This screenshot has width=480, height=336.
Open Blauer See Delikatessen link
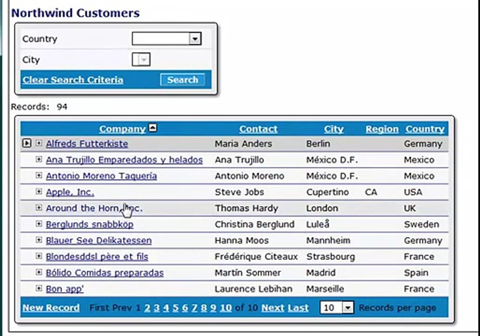(x=99, y=240)
